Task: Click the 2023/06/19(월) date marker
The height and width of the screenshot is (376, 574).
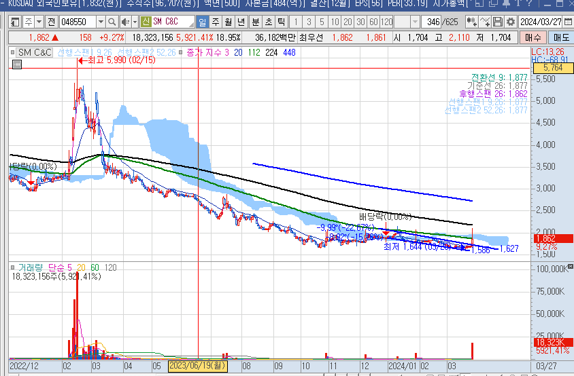Action: click(x=198, y=365)
